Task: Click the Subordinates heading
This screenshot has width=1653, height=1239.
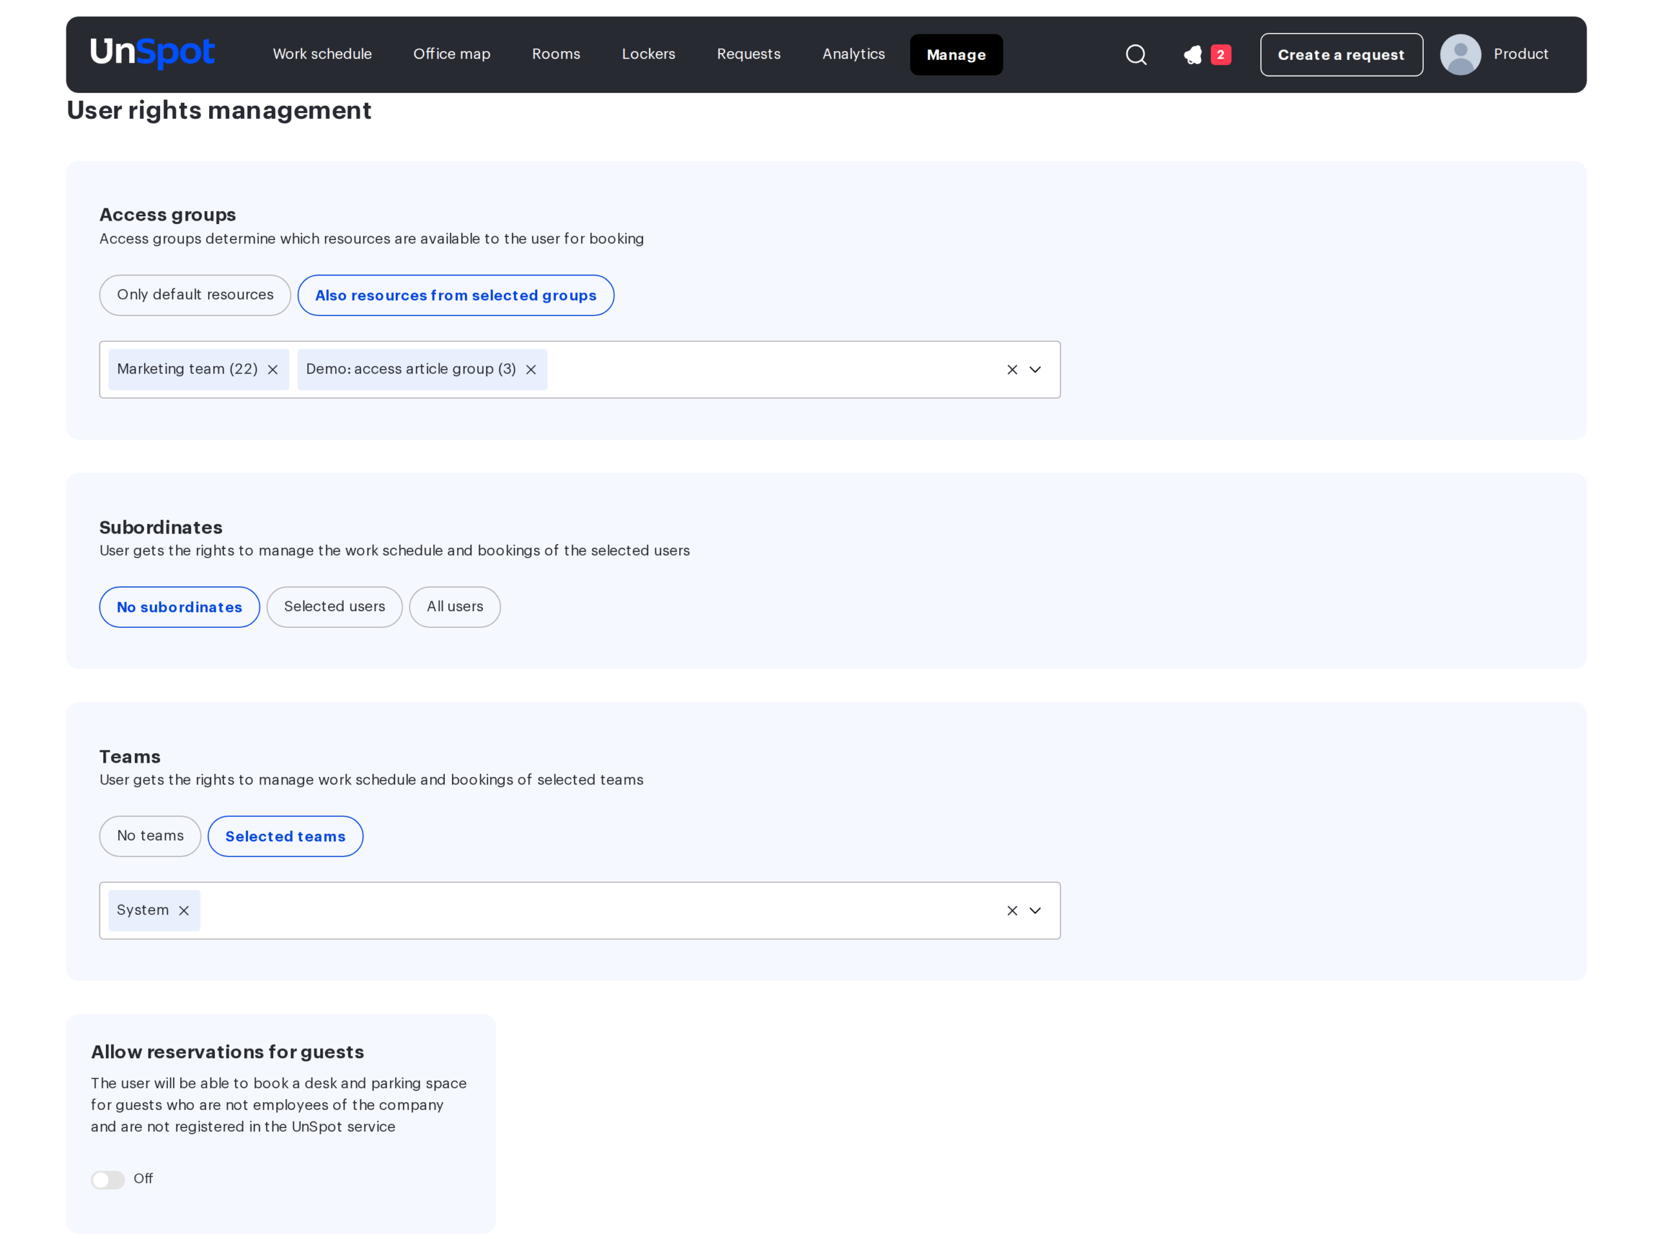Action: click(161, 527)
